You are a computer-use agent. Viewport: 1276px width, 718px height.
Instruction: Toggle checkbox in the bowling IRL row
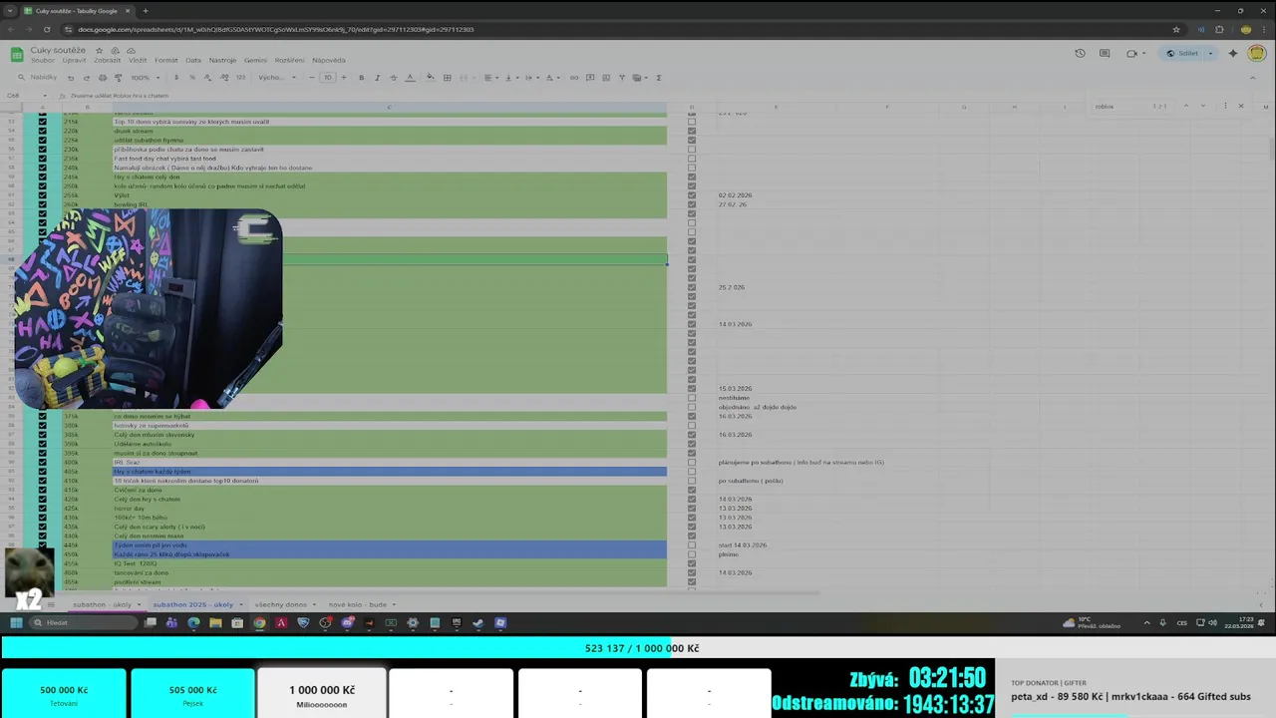tap(692, 204)
